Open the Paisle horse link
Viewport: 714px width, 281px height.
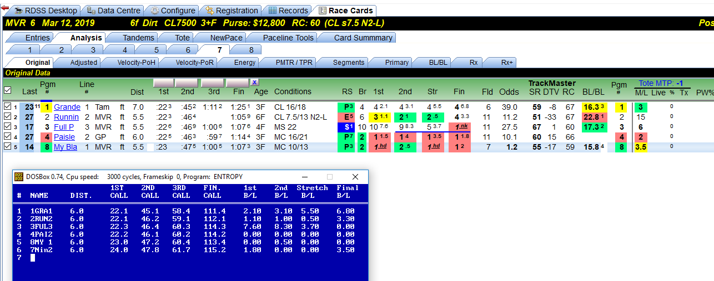pyautogui.click(x=64, y=137)
